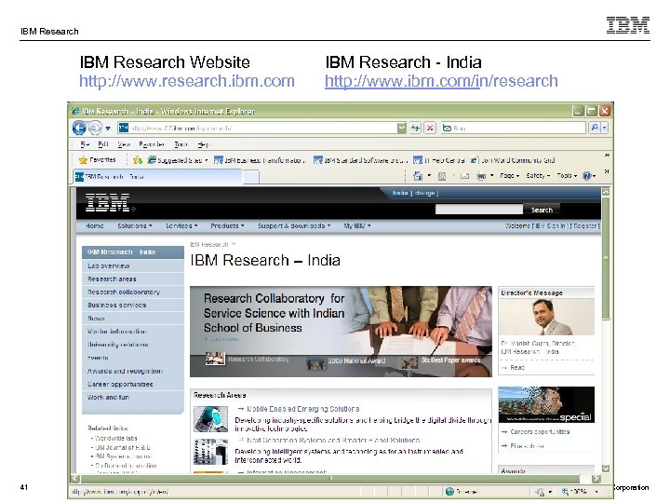
Task: Open the View menu
Action: (124, 144)
